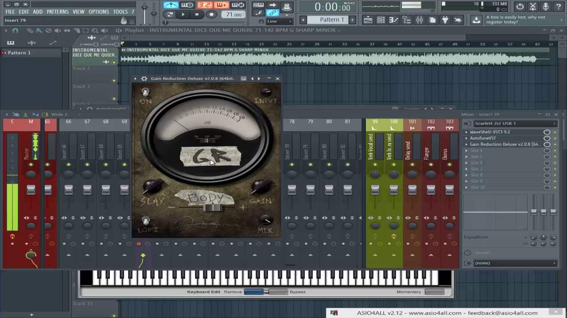The width and height of the screenshot is (567, 318).
Task: Open the ADD menu
Action: coord(38,11)
